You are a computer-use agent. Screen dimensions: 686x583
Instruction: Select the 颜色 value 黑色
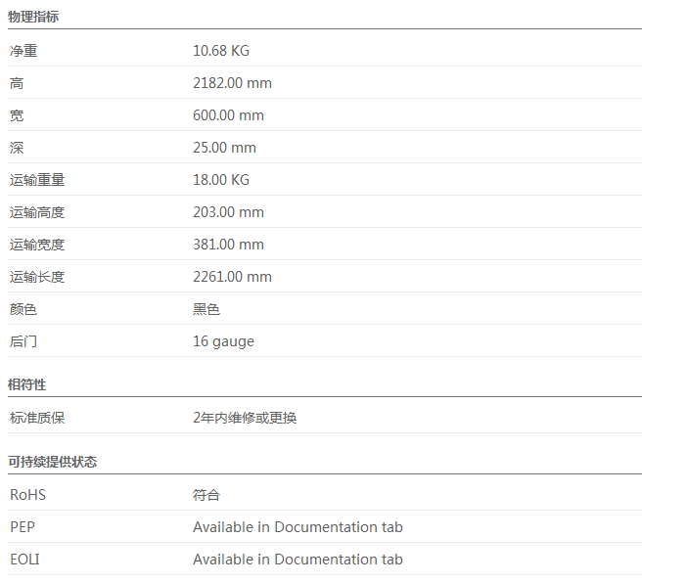pyautogui.click(x=206, y=309)
